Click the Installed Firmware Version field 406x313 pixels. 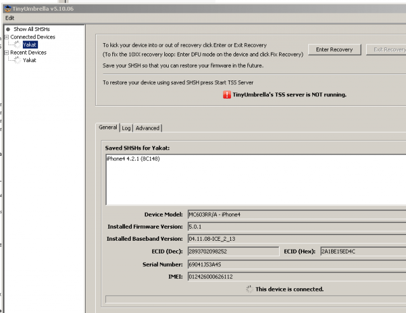pyautogui.click(x=297, y=227)
